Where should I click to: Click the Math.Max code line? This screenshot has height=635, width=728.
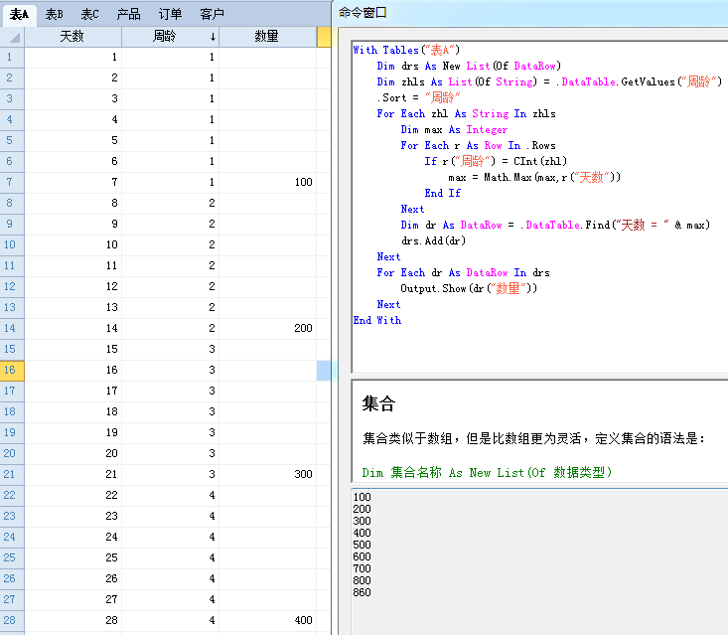[x=534, y=178]
